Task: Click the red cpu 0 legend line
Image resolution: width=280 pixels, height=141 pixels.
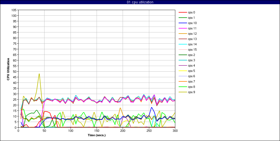Action: coord(183,13)
